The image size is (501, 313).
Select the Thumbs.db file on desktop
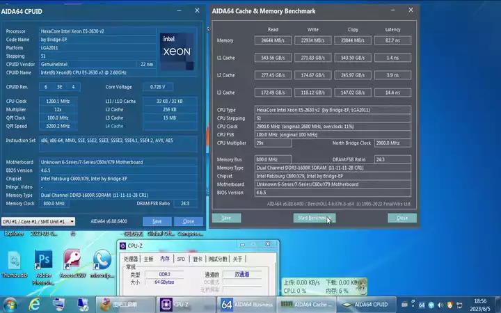click(x=15, y=264)
